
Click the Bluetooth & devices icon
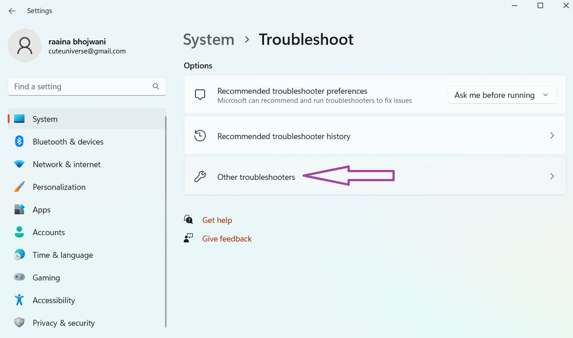click(19, 142)
